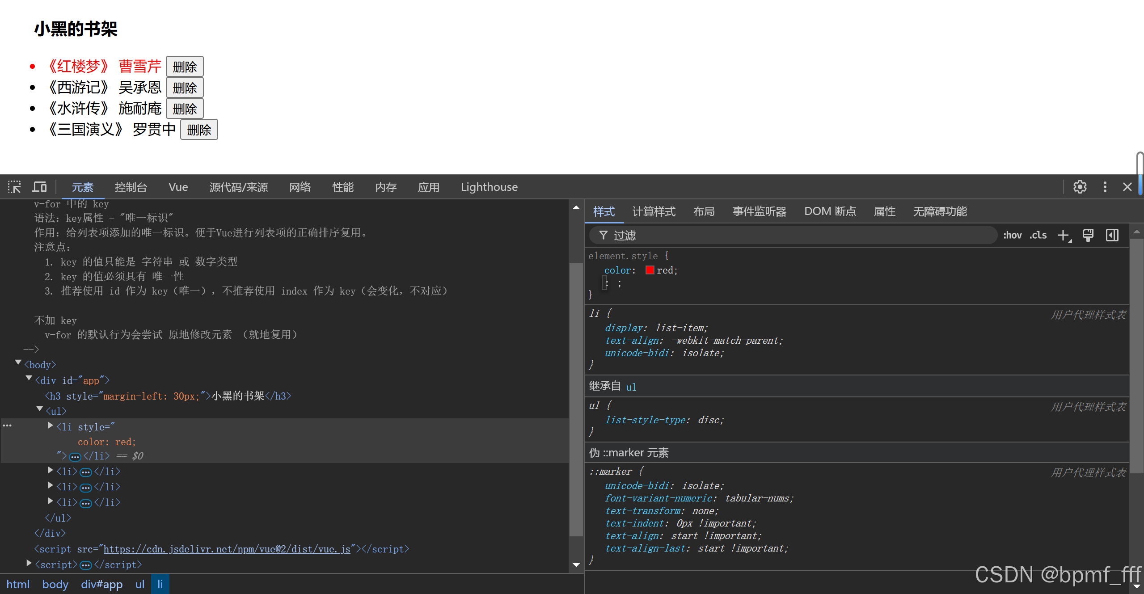Toggle the device toolbar icon
1144x594 pixels.
(39, 187)
